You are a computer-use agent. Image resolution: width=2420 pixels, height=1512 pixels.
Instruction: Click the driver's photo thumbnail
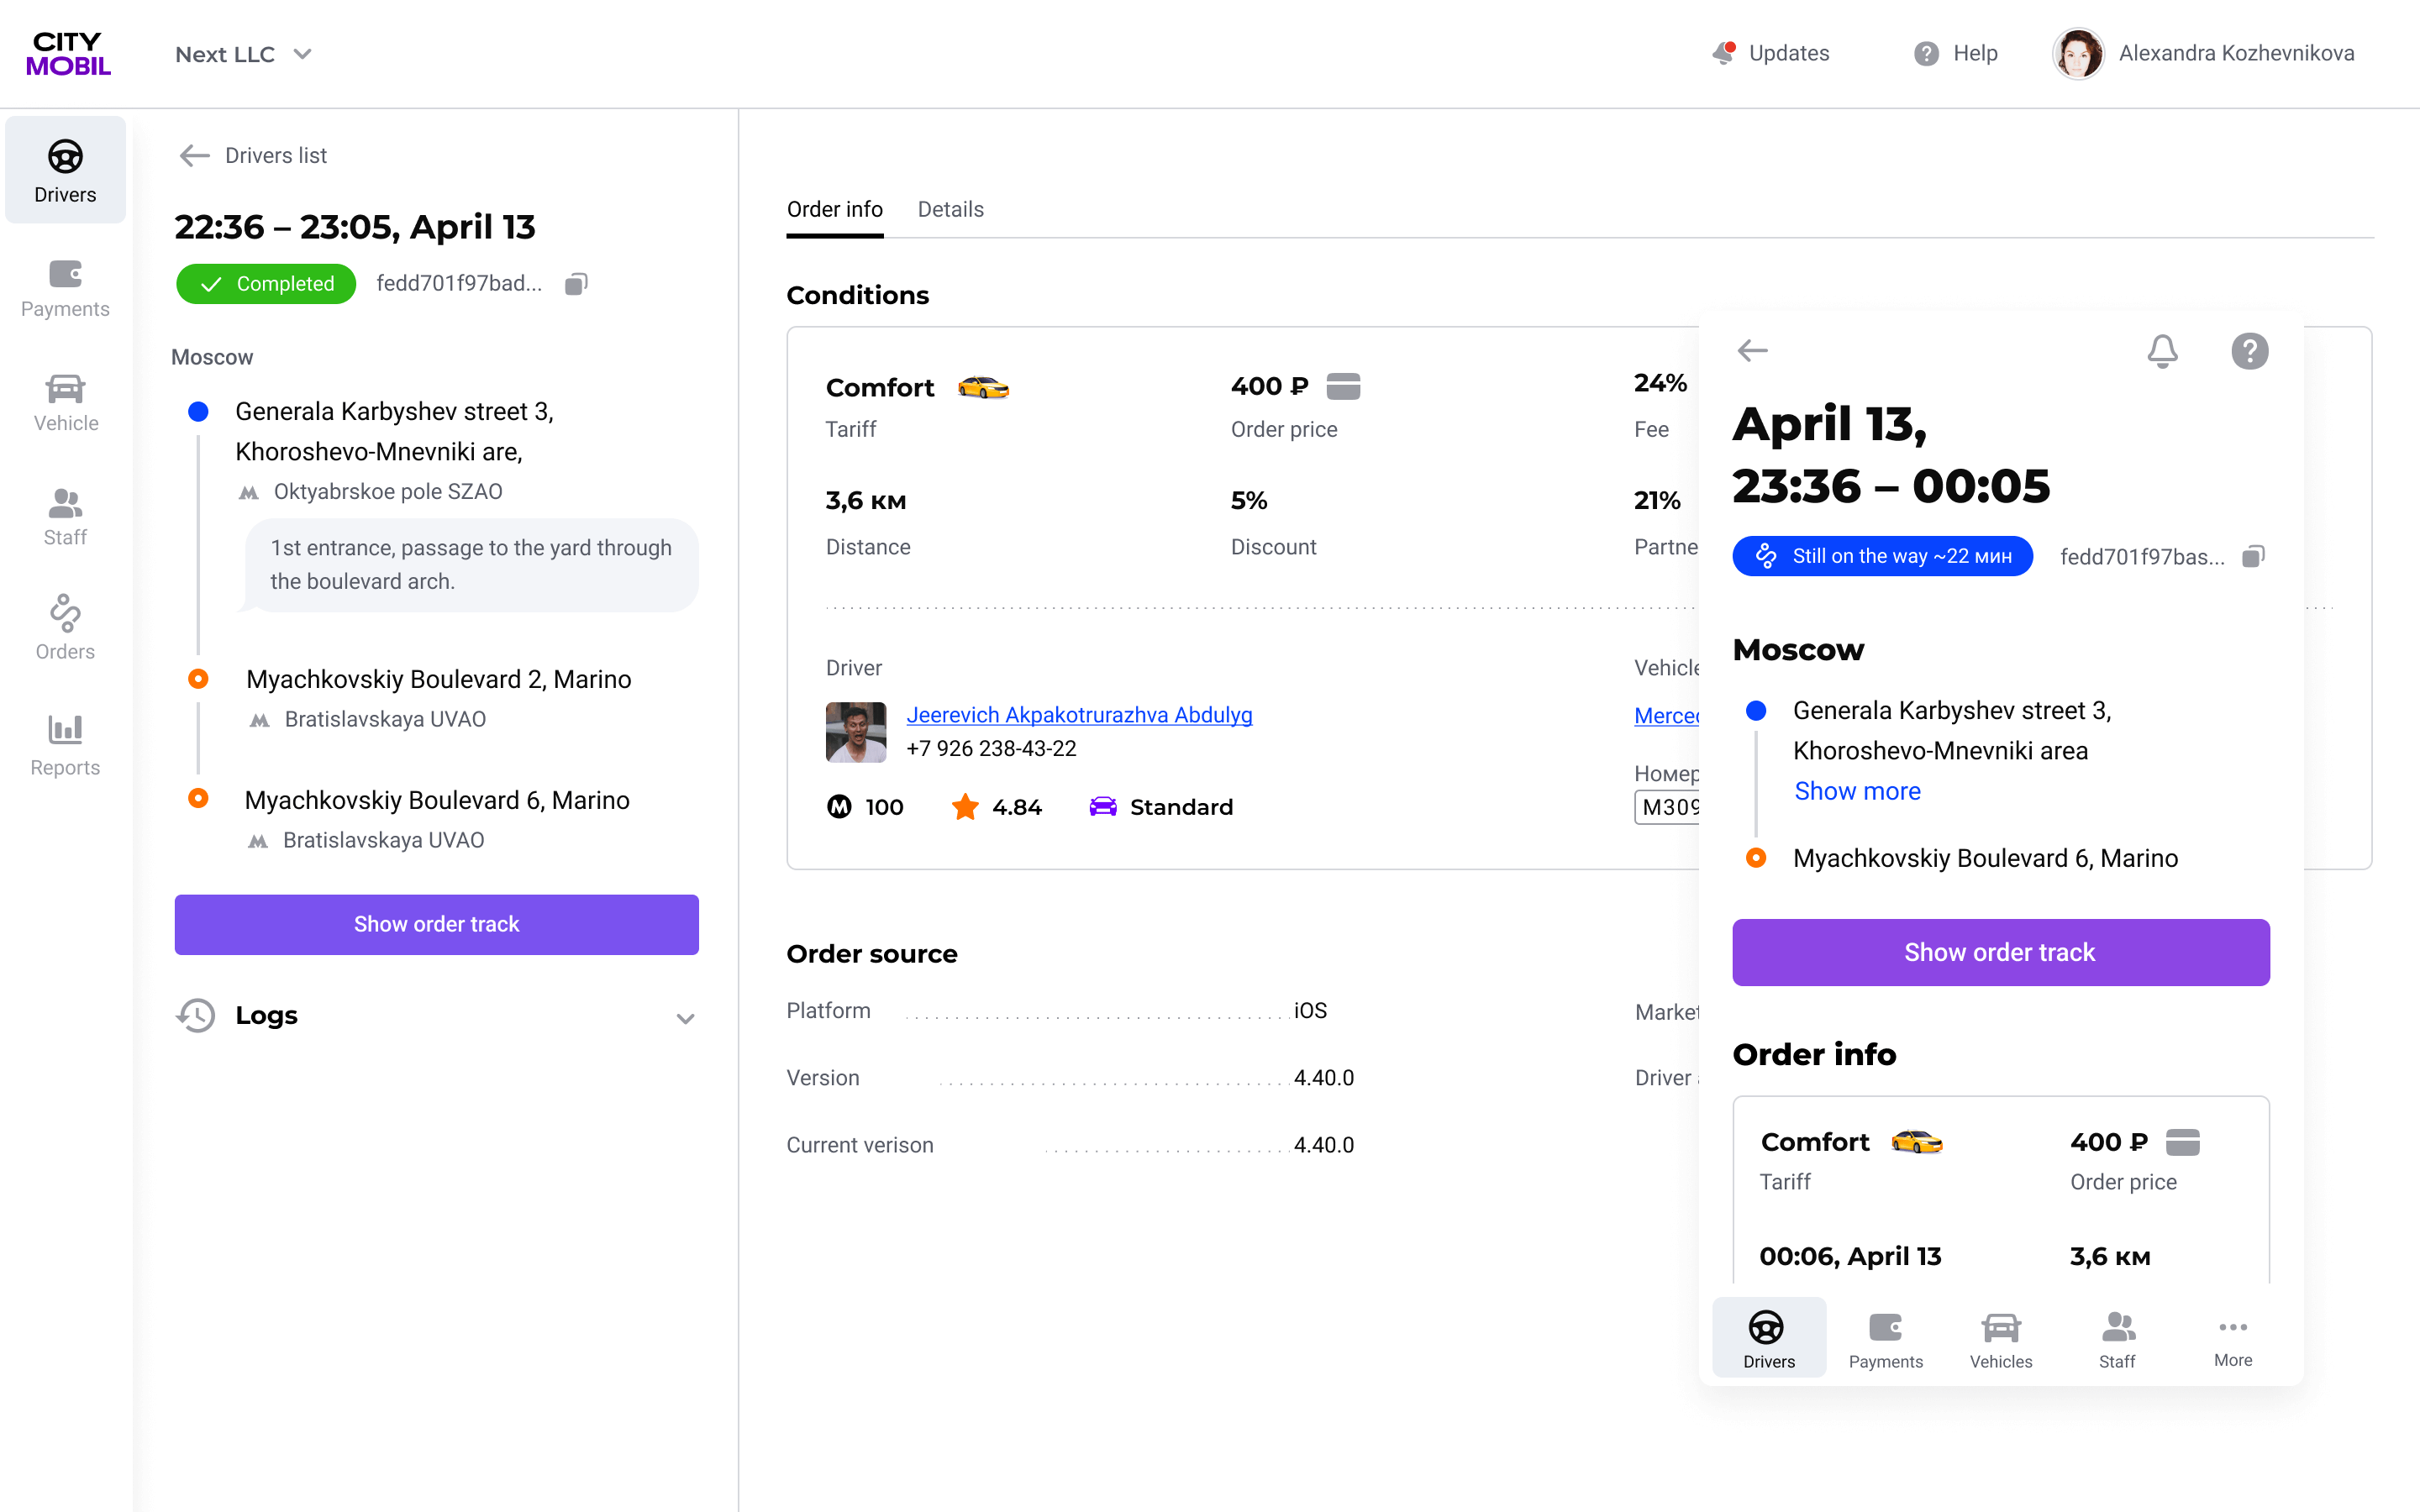pyautogui.click(x=856, y=732)
